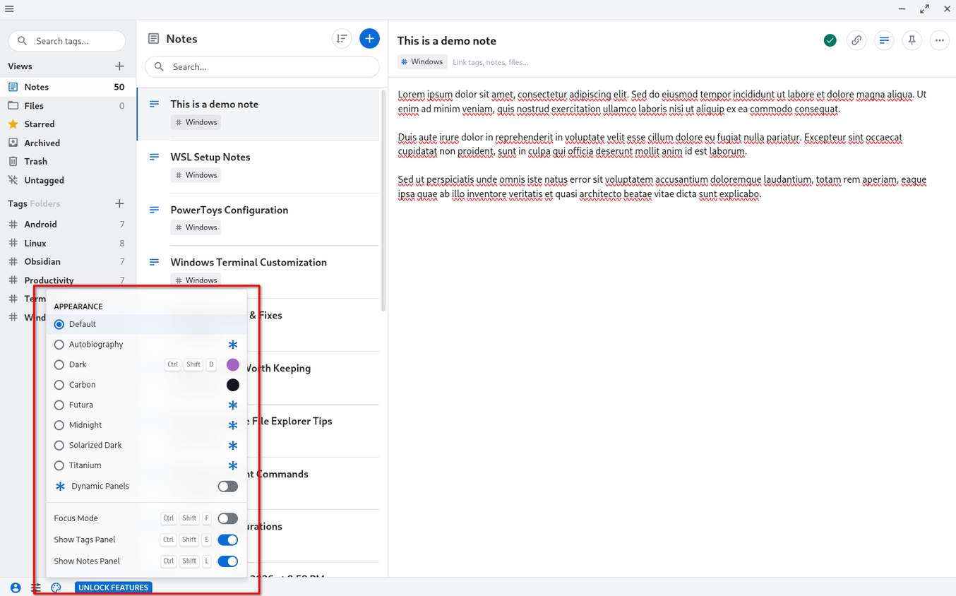Select the Futura theme radio button
Screen dimensions: 956x596
[59, 405]
